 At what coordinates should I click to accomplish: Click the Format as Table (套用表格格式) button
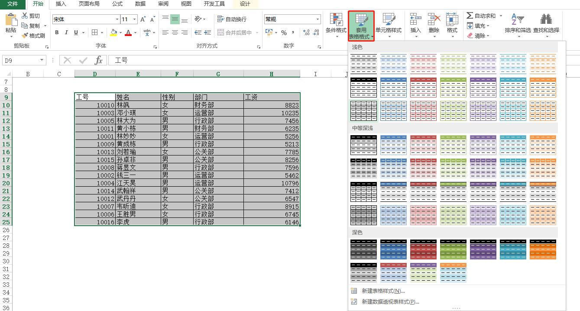click(x=361, y=26)
